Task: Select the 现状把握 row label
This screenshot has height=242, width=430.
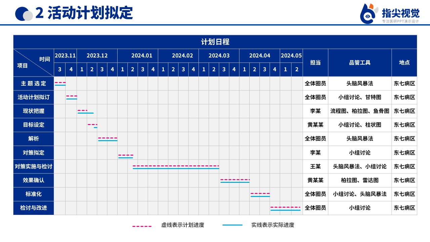Action: coord(34,111)
